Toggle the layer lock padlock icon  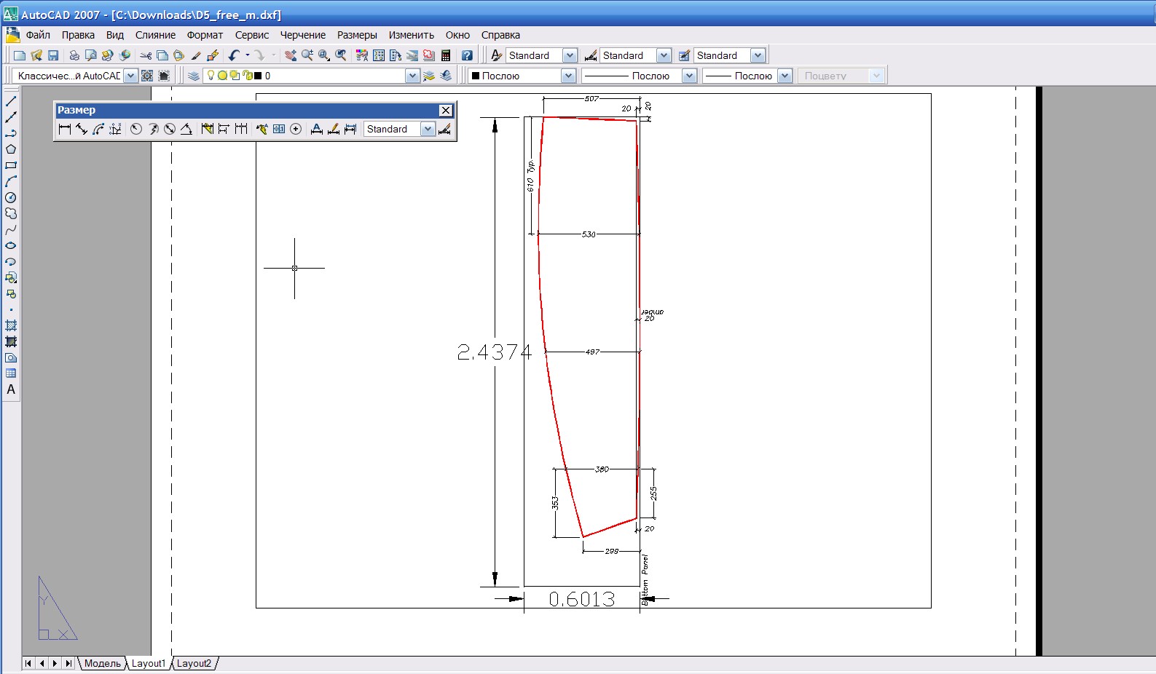click(247, 76)
